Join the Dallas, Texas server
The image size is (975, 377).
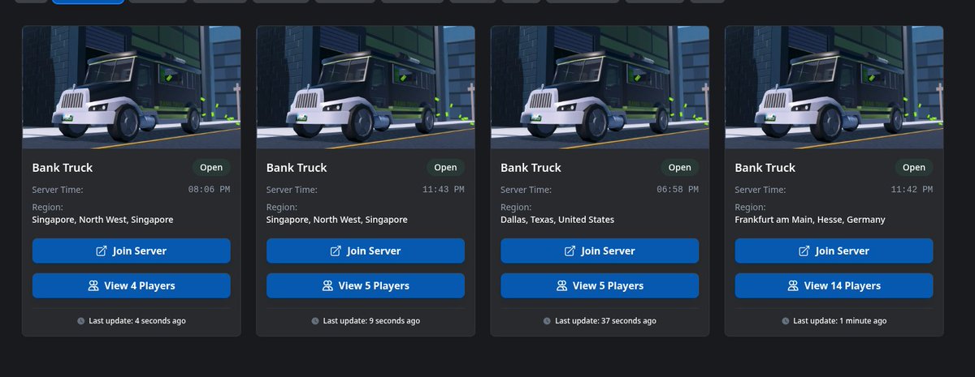[x=600, y=251]
